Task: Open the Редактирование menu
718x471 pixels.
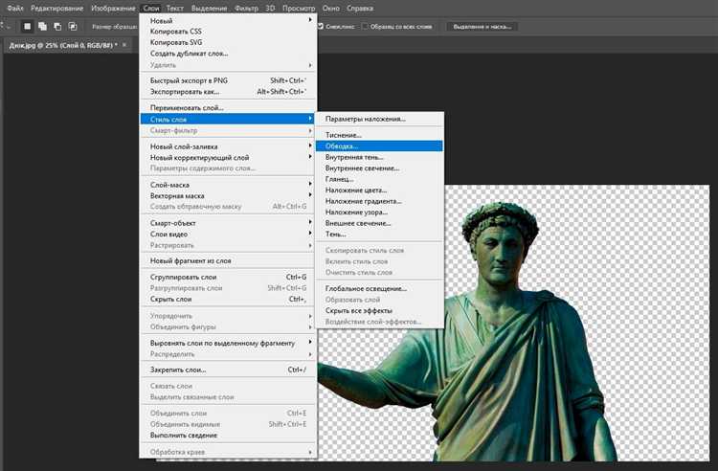Action: pos(57,9)
